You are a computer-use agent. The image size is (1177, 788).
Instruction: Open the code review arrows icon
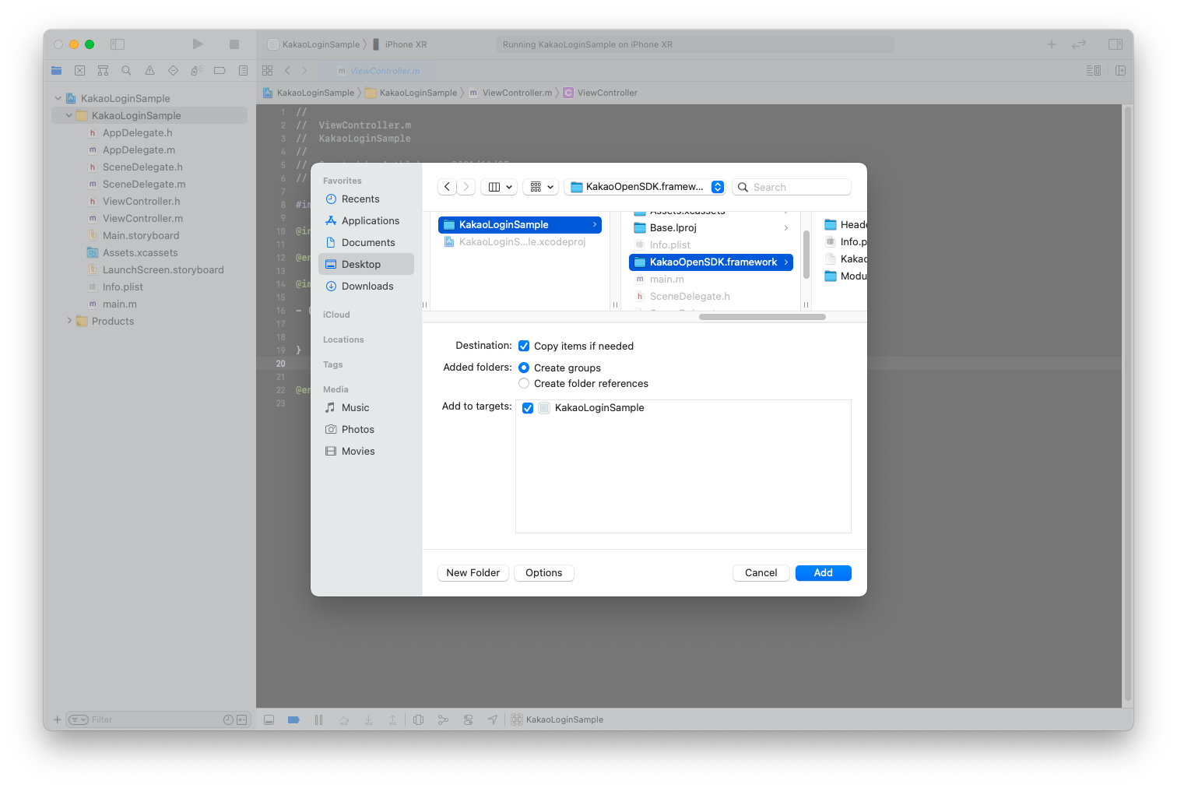[1079, 44]
